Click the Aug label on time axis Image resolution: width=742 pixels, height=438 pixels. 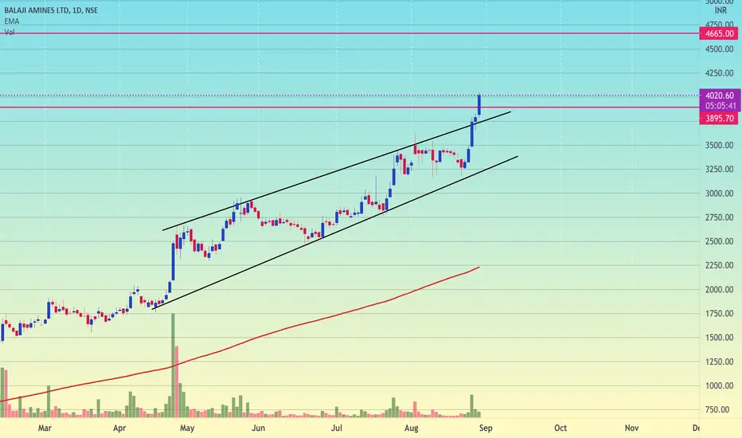pos(412,428)
